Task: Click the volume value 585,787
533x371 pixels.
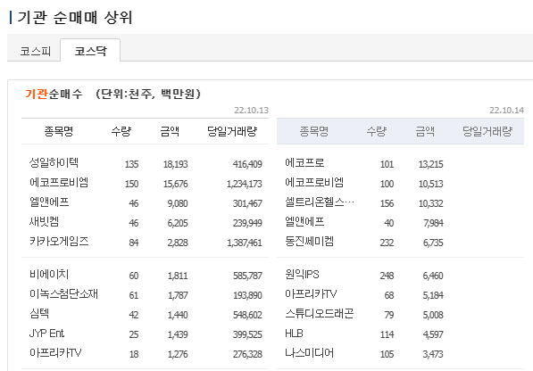Action: (247, 276)
